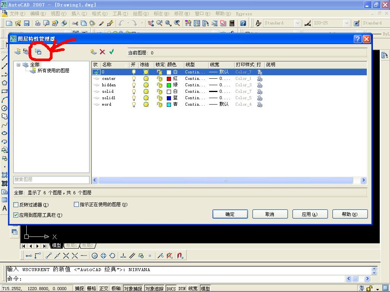The image size is (390, 292).
Task: Toggle 正交 ortho mode in status bar
Action: pos(104,288)
